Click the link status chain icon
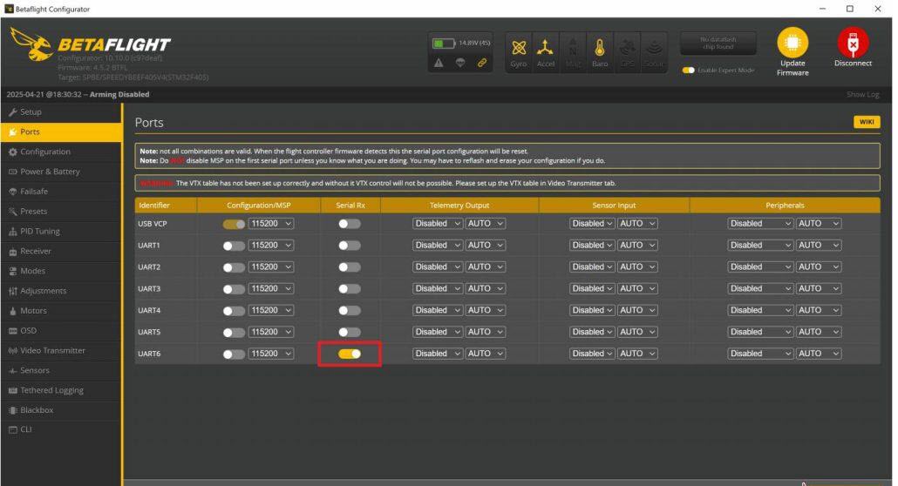The image size is (898, 486). (x=482, y=63)
